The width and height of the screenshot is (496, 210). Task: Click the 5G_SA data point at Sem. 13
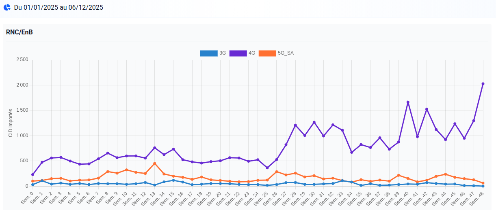(x=155, y=163)
